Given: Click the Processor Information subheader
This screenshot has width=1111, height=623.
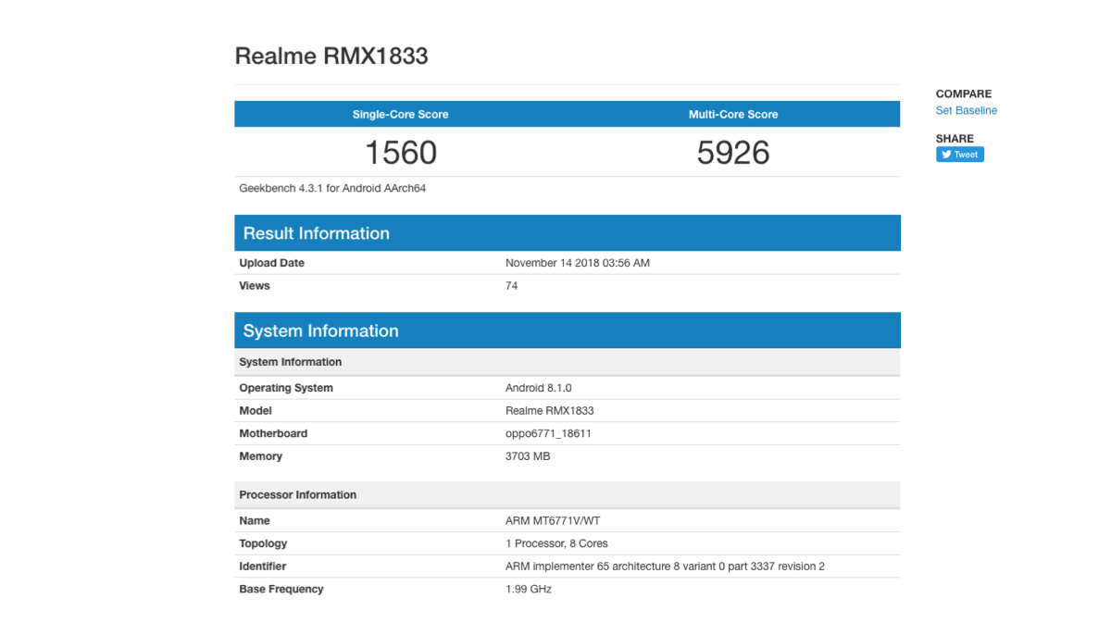Looking at the screenshot, I should (x=297, y=495).
